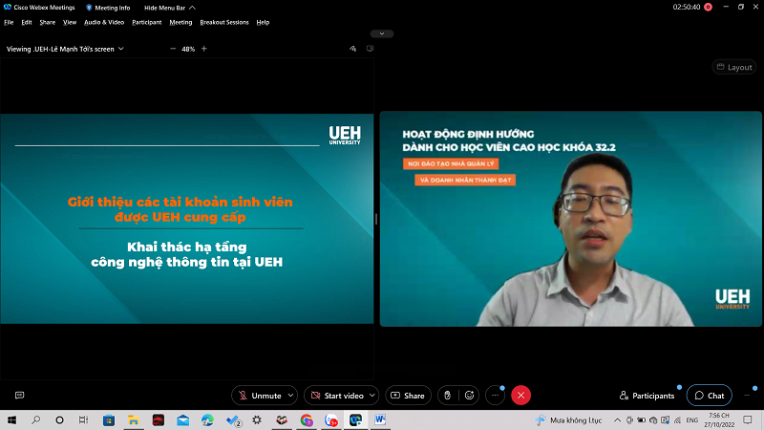Open Windows Start menu
The image size is (764, 430).
(11, 419)
